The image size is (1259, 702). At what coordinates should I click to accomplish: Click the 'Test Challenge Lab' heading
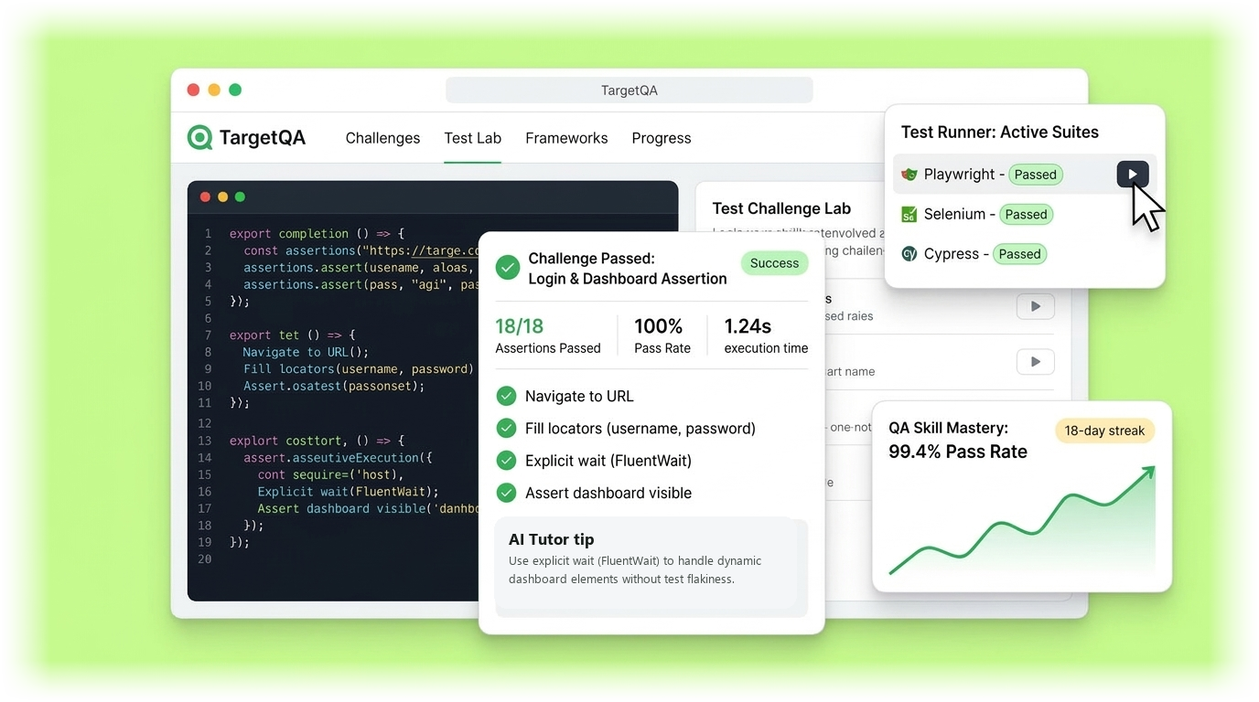coord(781,208)
